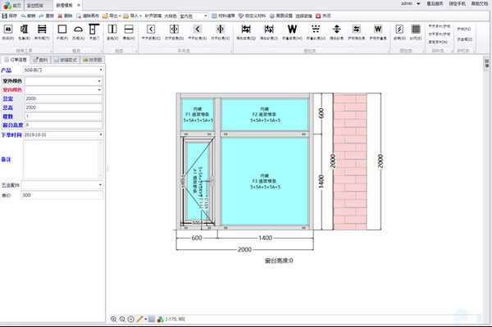Click the Ab text label tool
492x327 pixels.
click(x=8, y=30)
